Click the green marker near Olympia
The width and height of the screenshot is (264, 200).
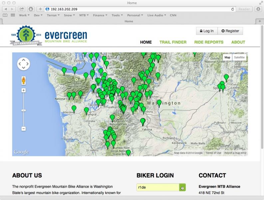(x=86, y=111)
